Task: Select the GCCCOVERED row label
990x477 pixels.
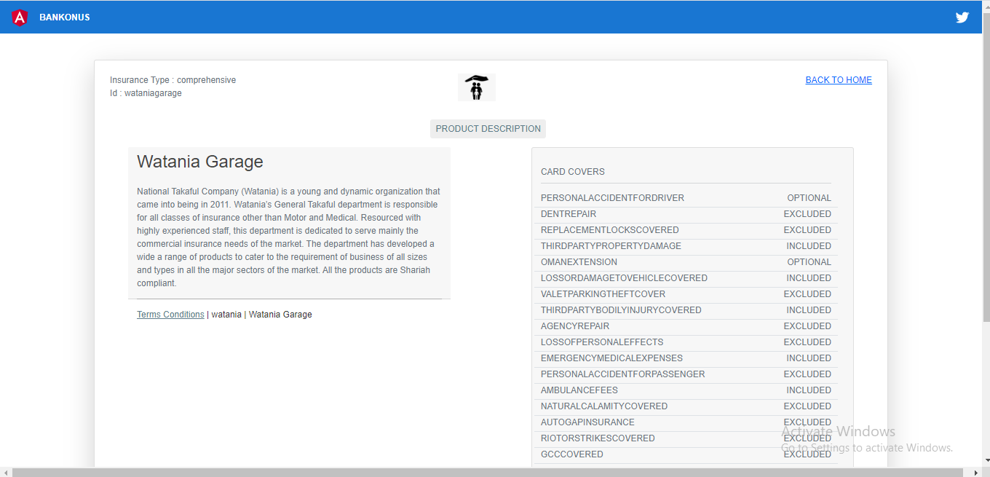Action: click(572, 454)
